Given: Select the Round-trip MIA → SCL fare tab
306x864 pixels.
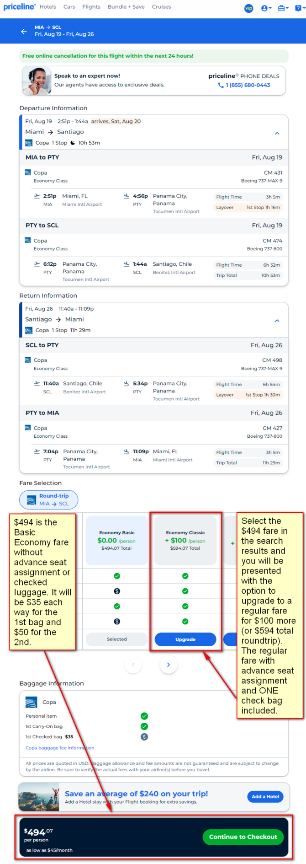Looking at the screenshot, I should tap(48, 499).
